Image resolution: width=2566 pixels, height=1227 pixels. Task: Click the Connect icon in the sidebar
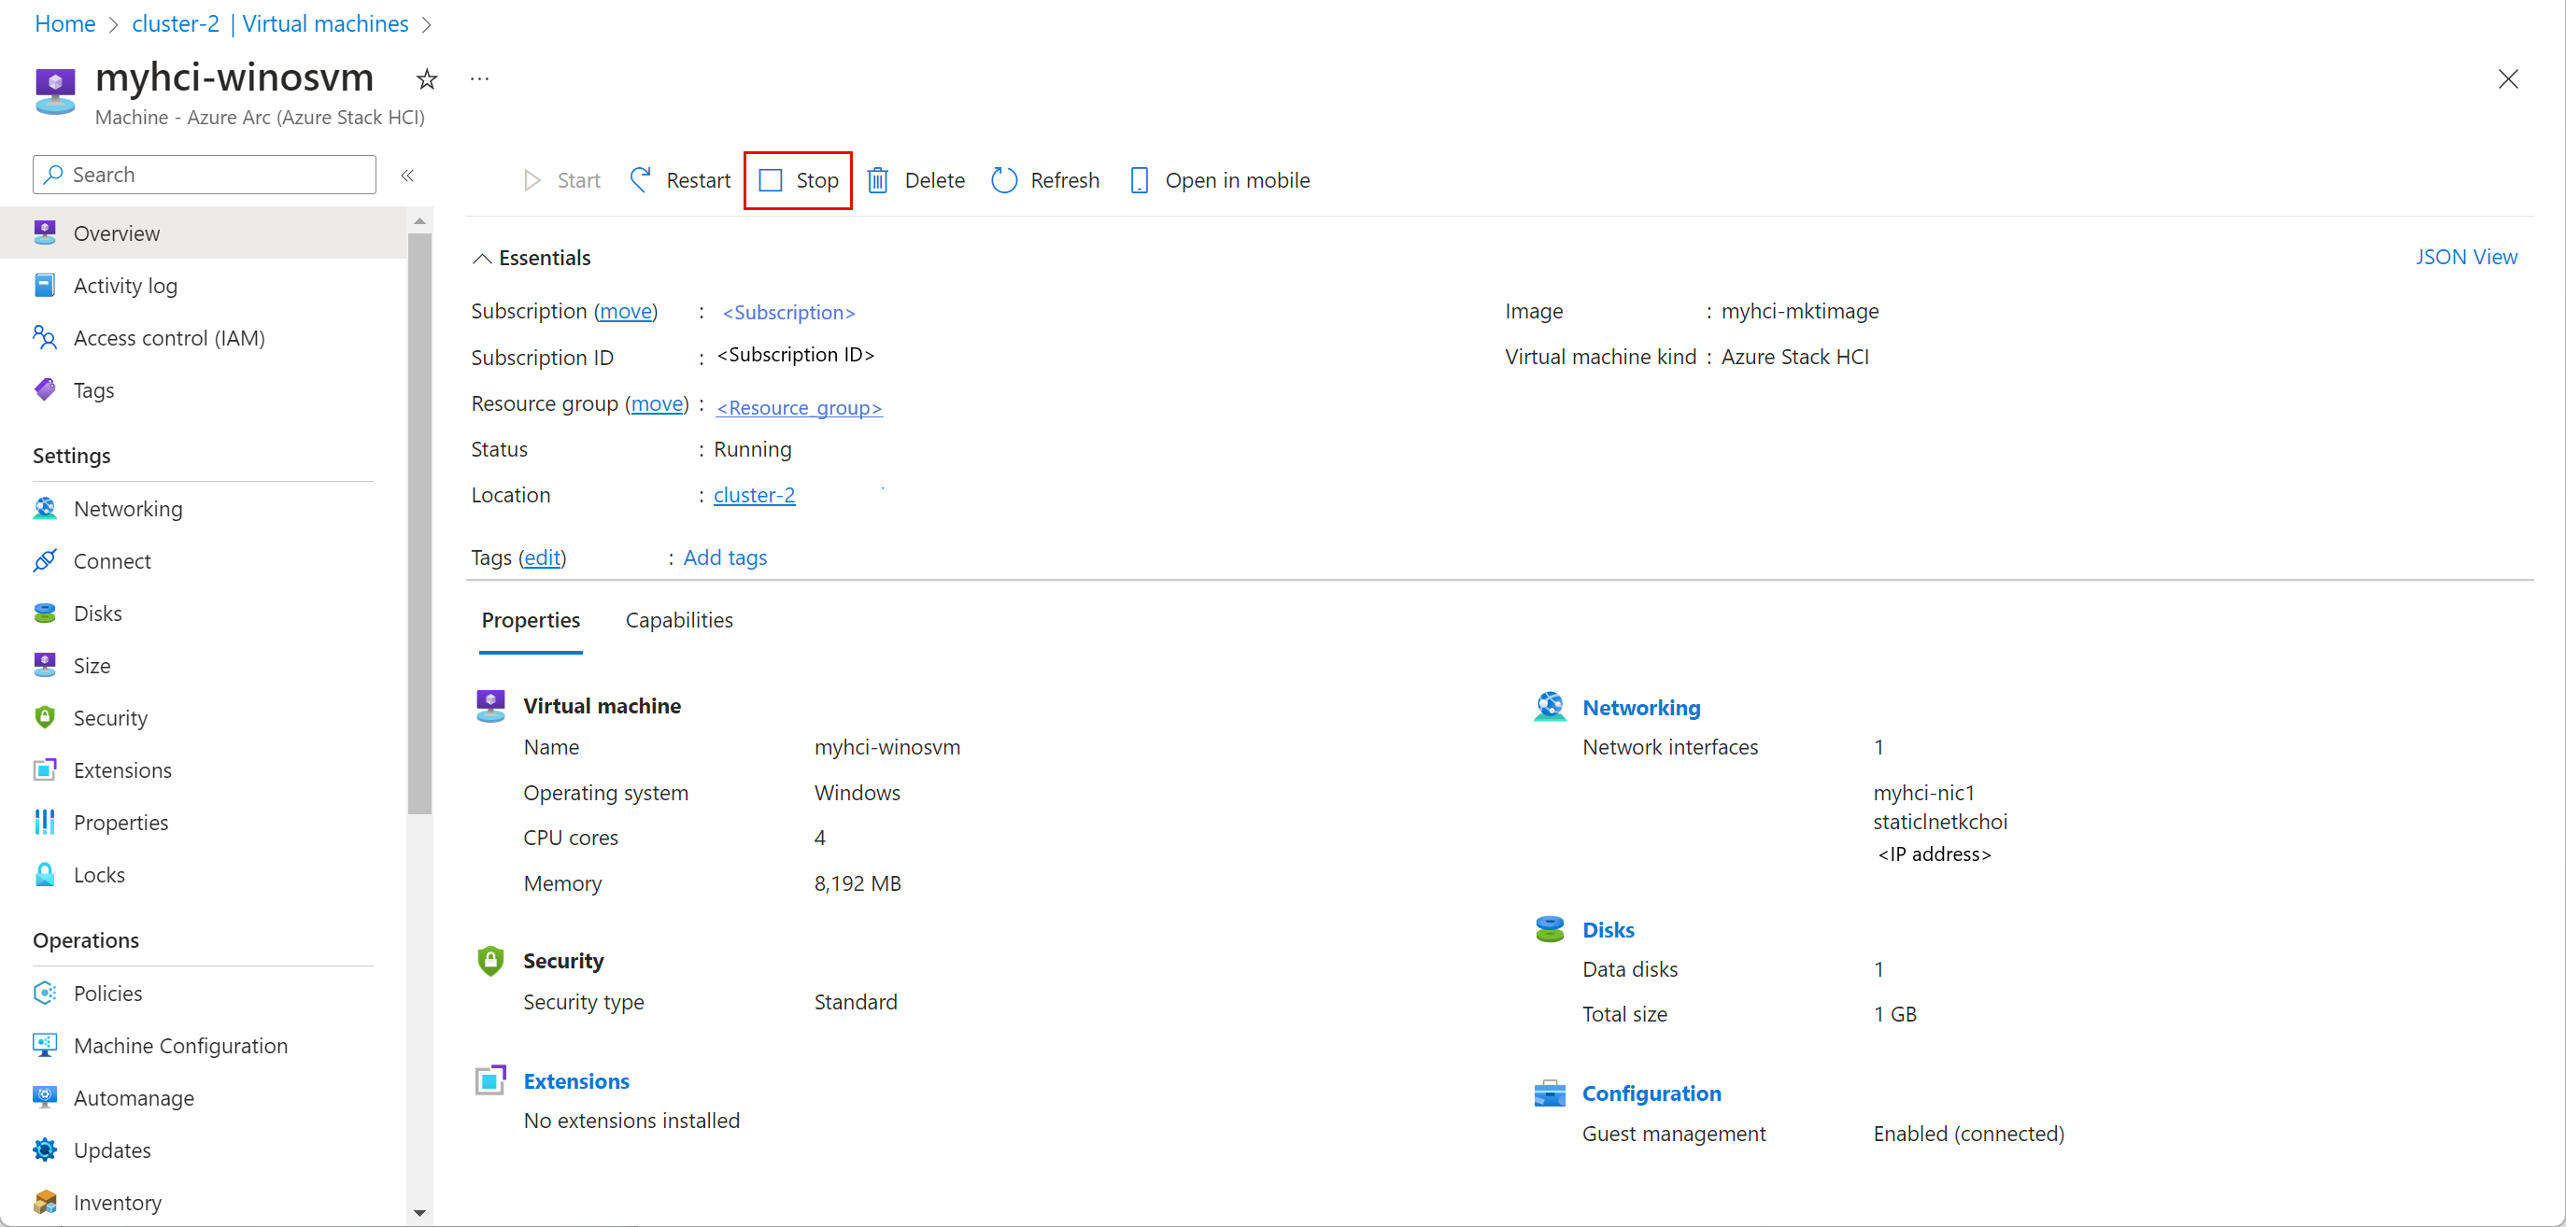pyautogui.click(x=45, y=560)
